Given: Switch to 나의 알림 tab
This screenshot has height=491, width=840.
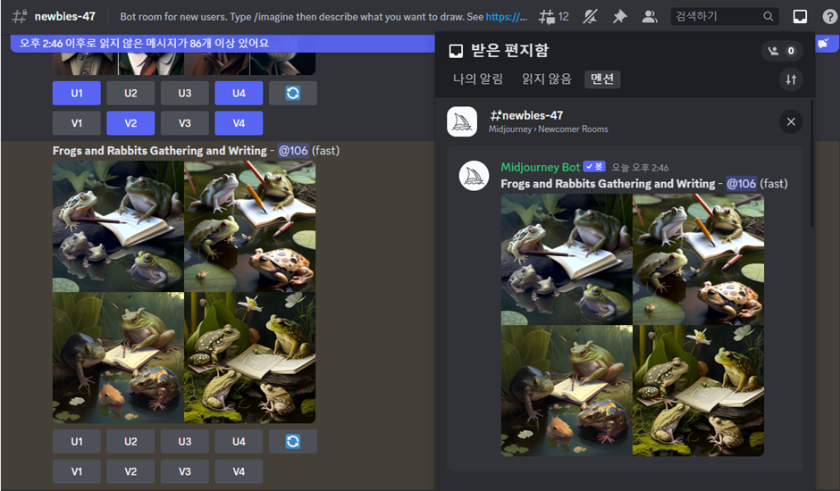Looking at the screenshot, I should click(478, 79).
